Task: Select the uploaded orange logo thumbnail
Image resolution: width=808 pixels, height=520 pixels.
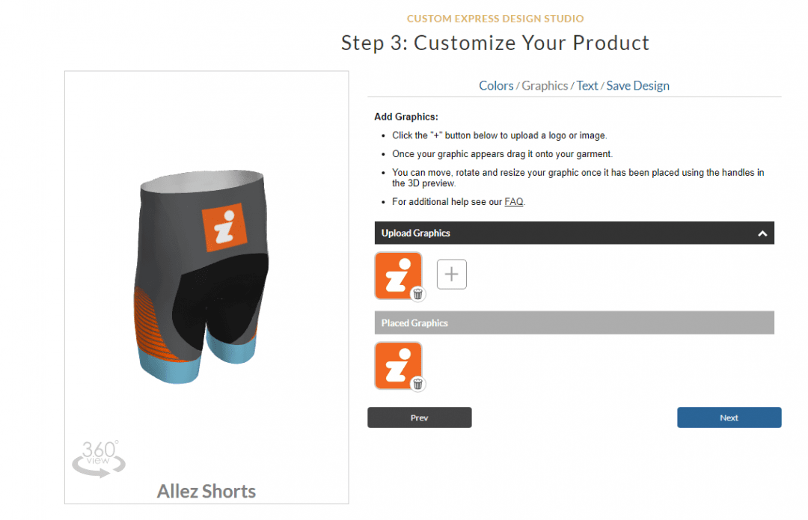Action: coord(397,274)
